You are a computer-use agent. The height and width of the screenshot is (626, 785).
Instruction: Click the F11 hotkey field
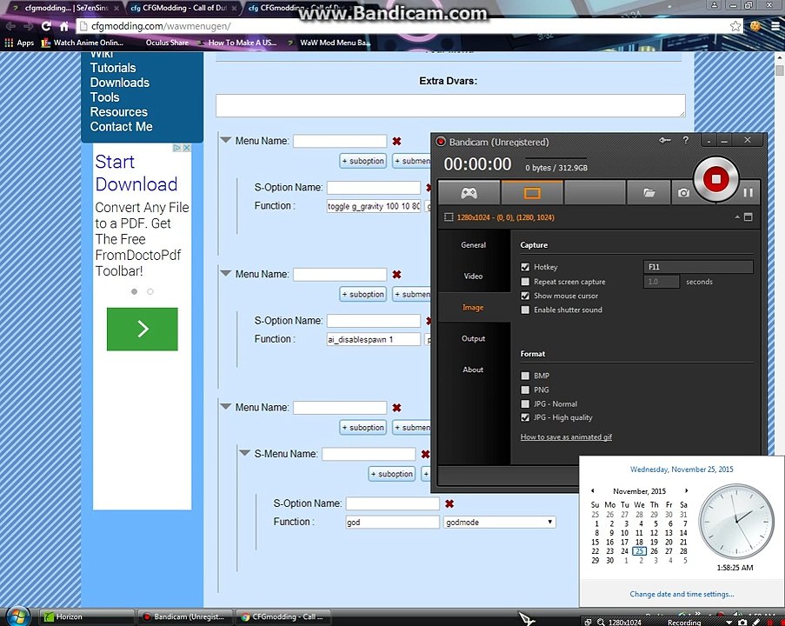coord(698,267)
